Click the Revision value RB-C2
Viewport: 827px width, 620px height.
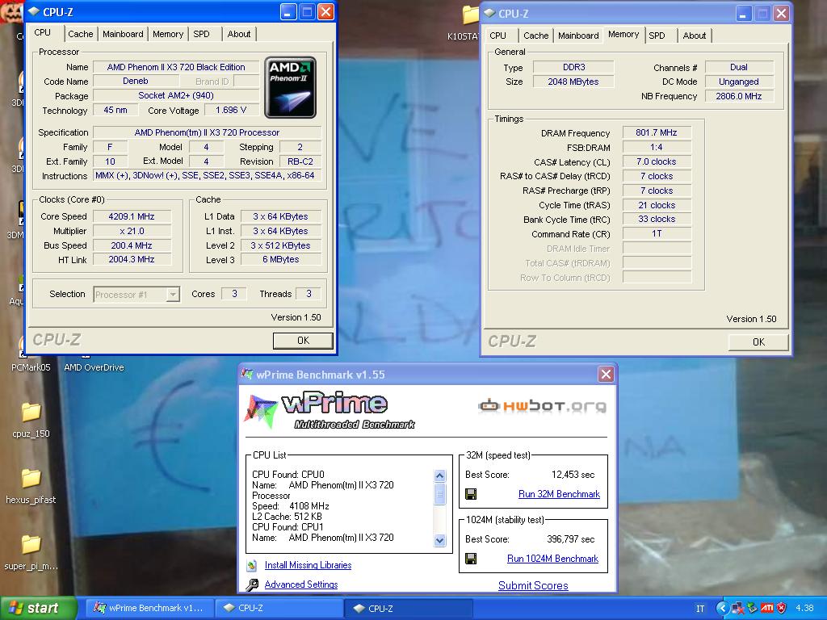tap(300, 161)
